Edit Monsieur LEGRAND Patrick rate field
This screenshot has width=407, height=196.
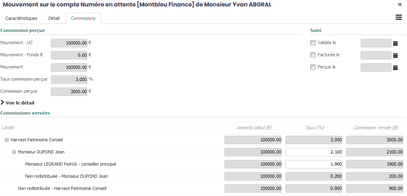(x=314, y=164)
